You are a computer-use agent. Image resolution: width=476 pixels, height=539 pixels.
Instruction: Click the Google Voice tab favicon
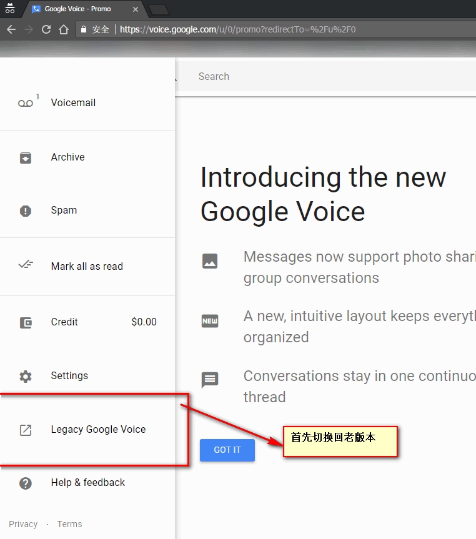[x=36, y=9]
